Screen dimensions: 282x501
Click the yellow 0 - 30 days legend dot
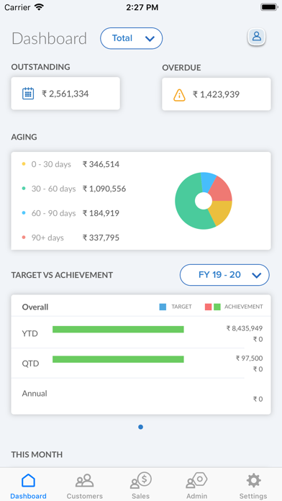tap(24, 164)
